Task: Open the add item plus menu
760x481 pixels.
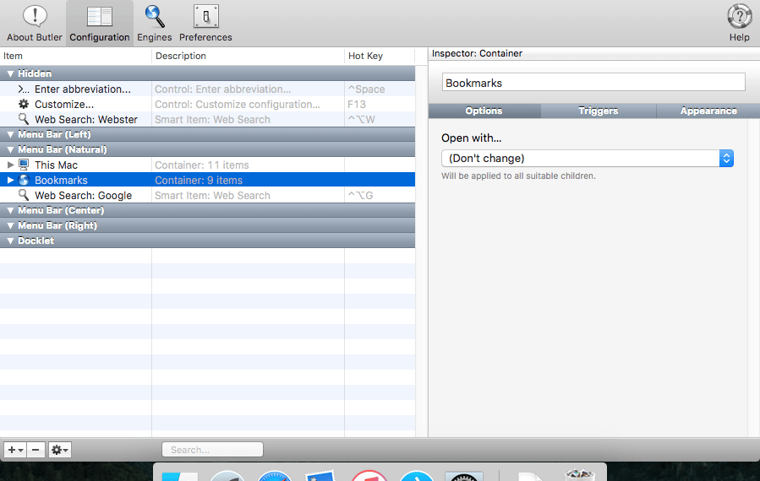Action: [15, 450]
